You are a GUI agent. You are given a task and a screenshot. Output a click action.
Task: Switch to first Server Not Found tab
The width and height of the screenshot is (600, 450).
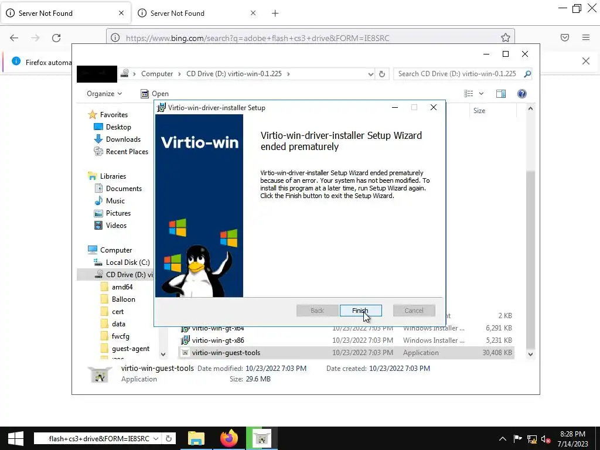pos(65,13)
